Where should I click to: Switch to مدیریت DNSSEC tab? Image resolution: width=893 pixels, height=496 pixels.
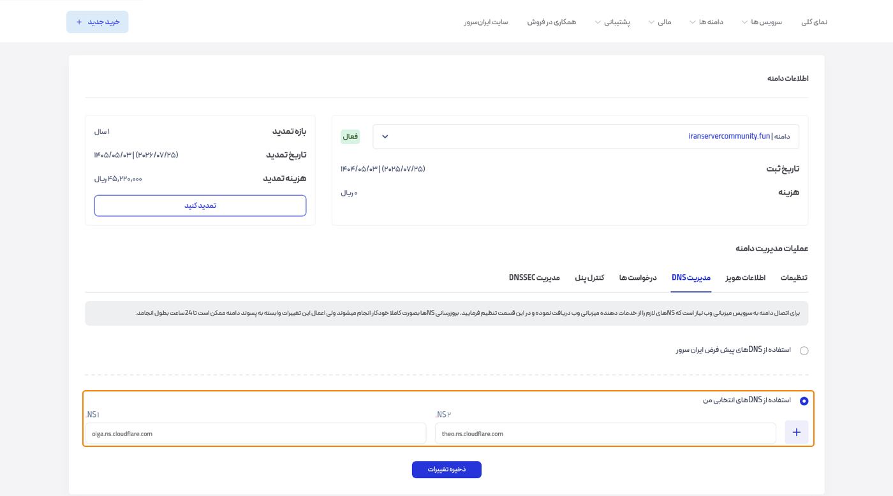coord(535,278)
